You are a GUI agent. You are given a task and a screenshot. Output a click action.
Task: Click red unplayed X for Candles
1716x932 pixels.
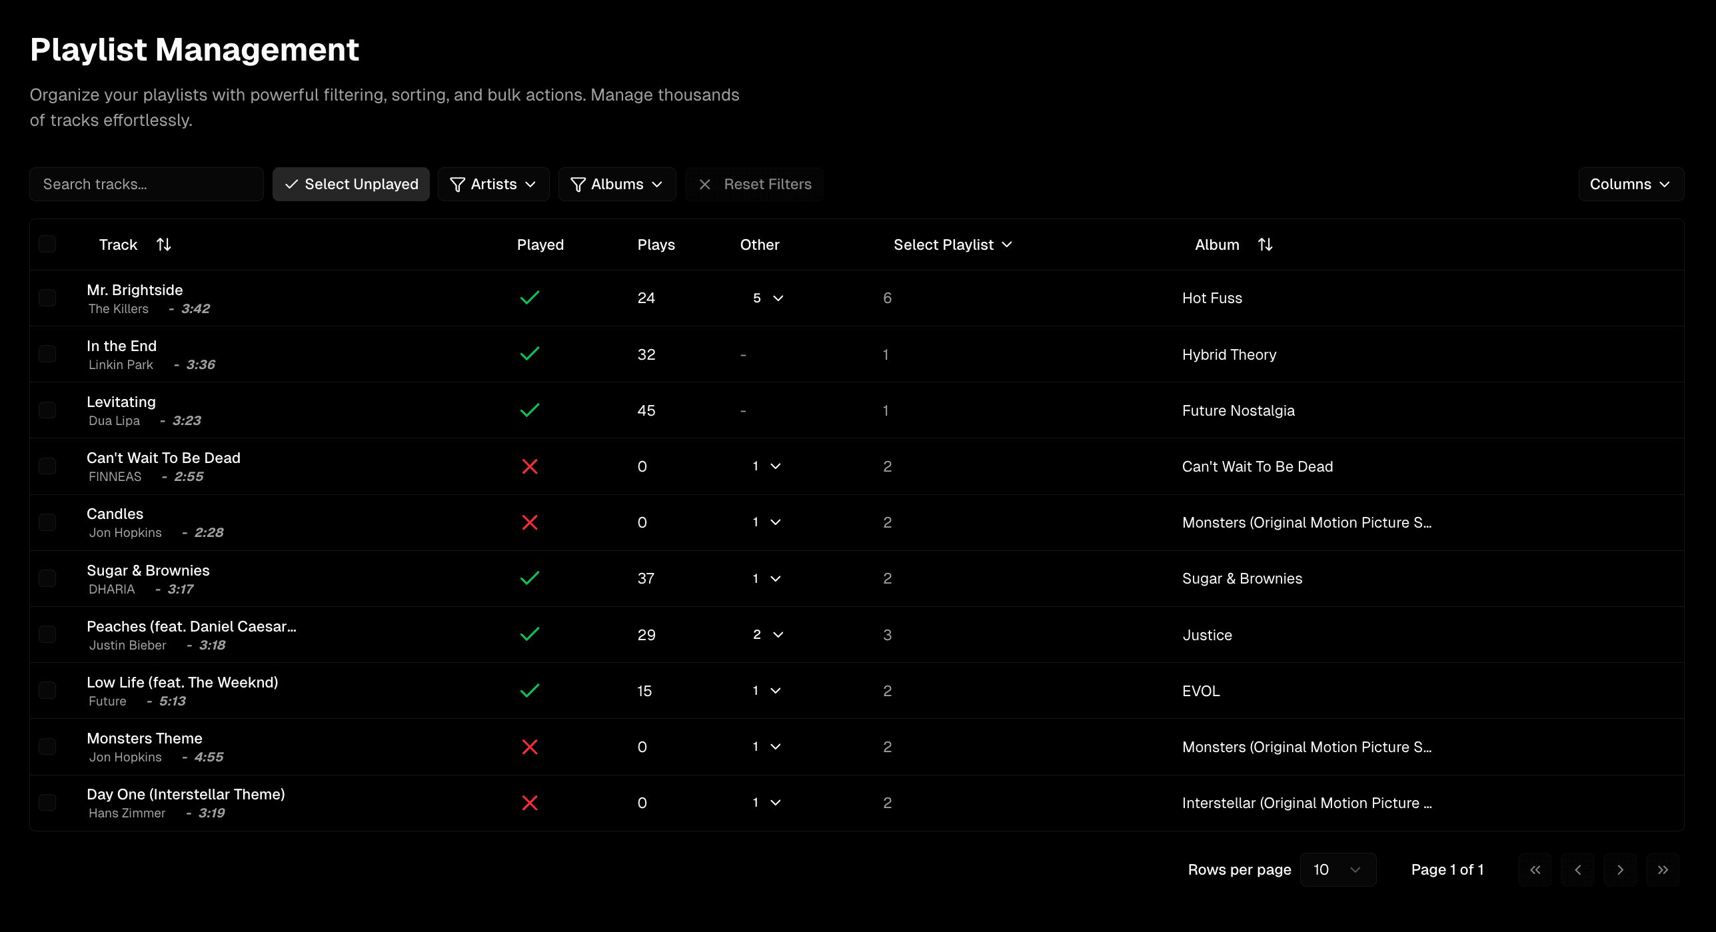pos(530,522)
